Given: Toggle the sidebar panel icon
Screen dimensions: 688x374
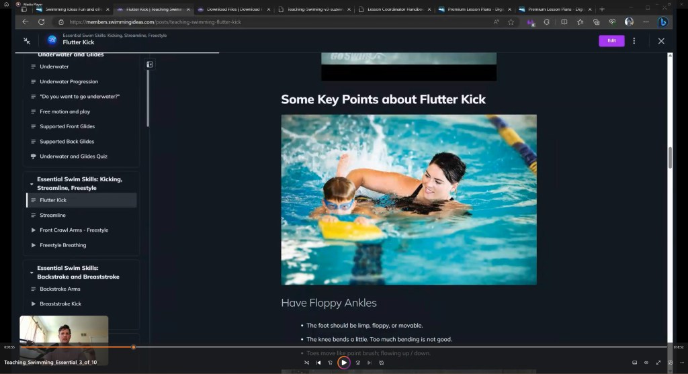Looking at the screenshot, I should click(x=150, y=64).
